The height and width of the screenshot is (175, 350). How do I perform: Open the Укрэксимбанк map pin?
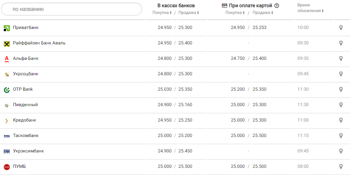[x=341, y=151]
